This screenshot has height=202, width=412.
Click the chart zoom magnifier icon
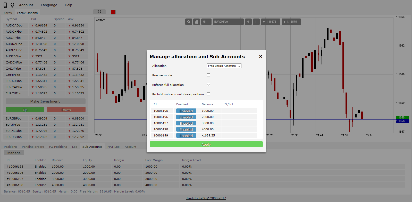(189, 22)
